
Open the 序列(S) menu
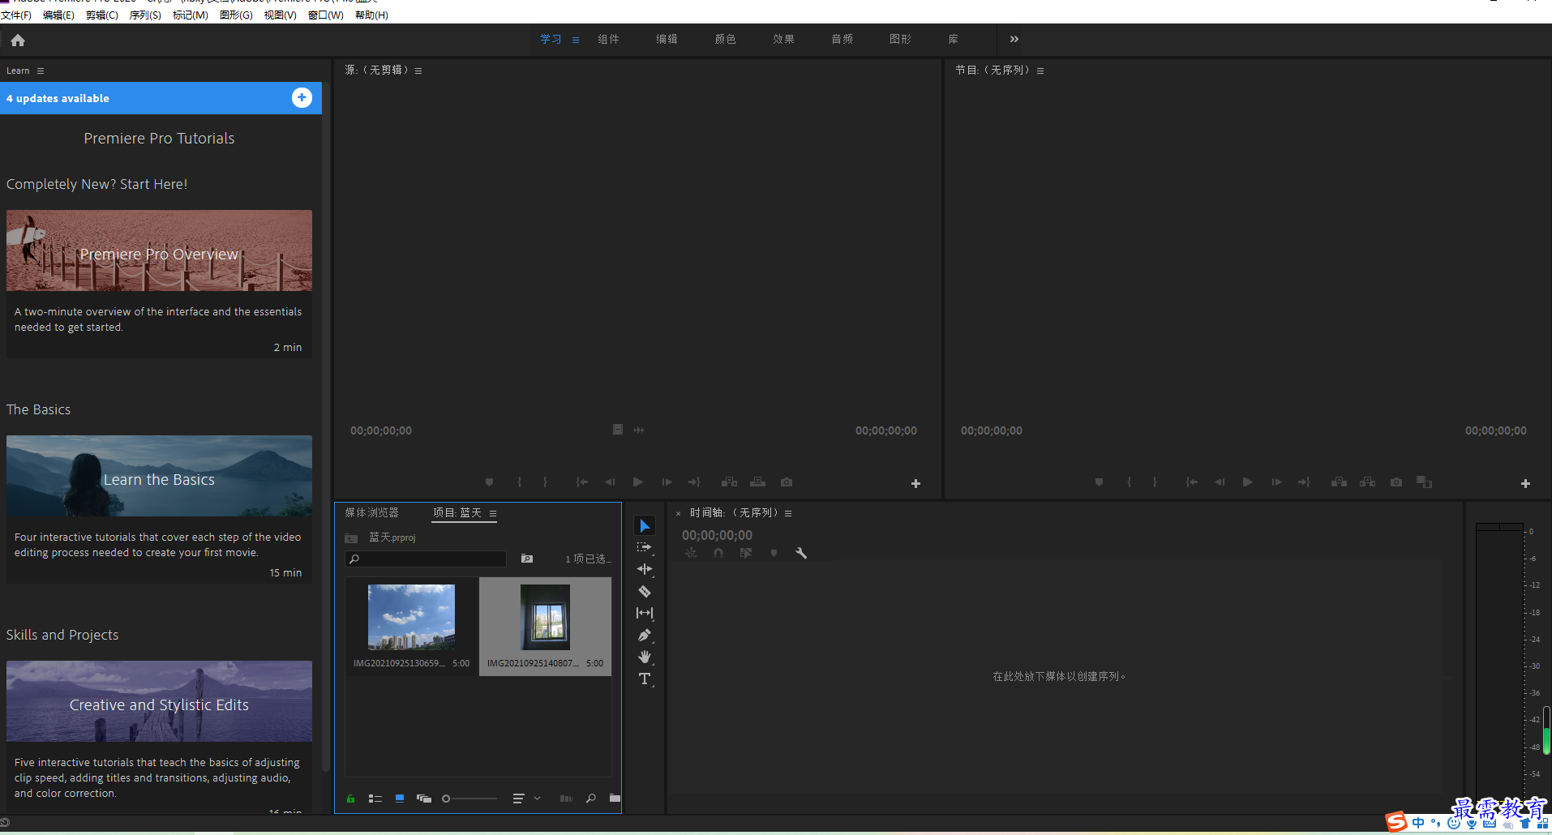click(145, 15)
